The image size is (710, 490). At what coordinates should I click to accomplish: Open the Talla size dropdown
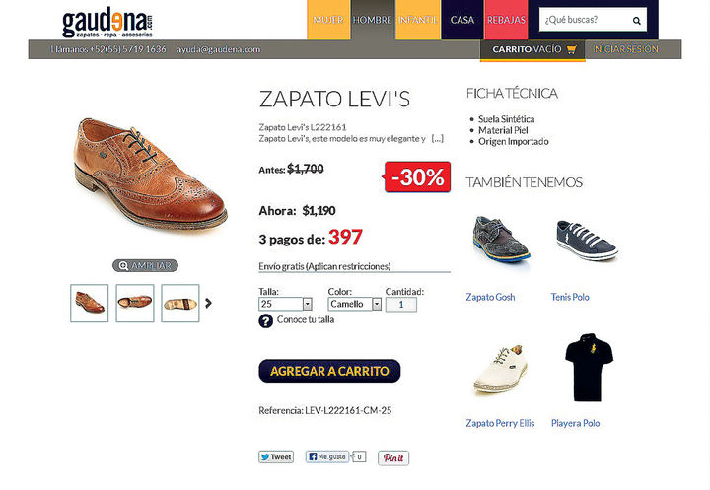point(285,304)
